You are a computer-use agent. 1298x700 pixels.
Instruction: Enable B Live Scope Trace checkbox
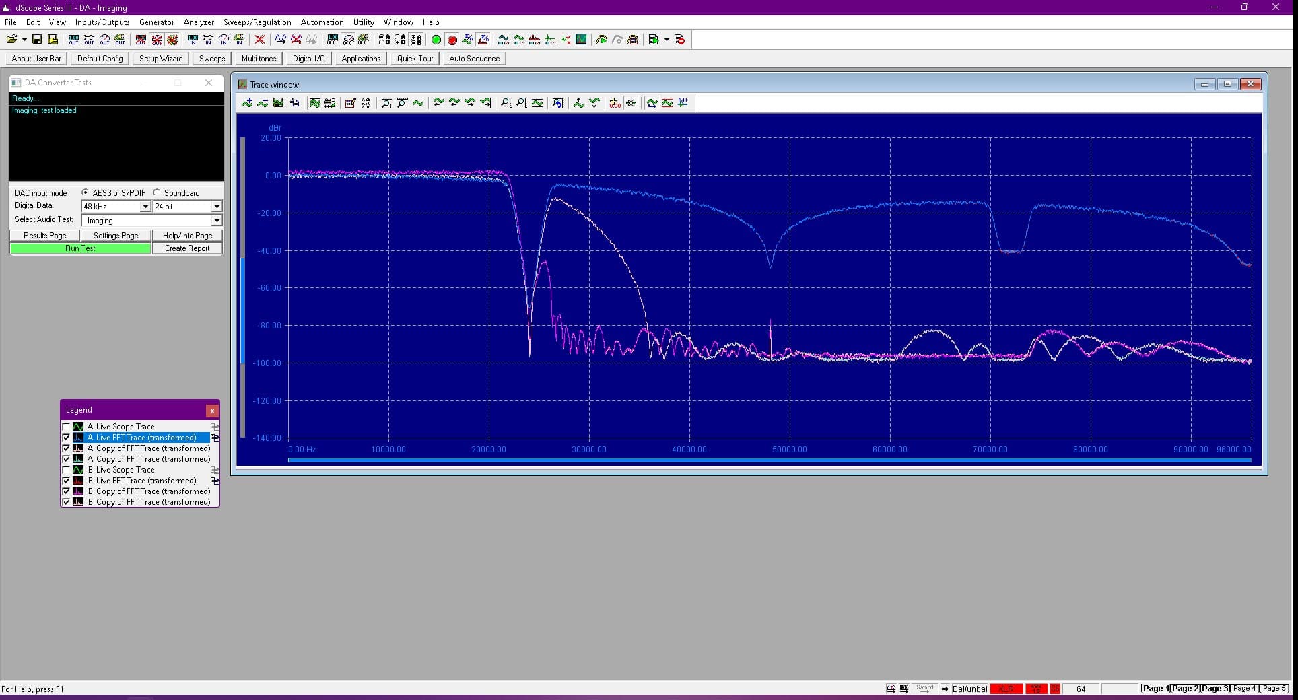tap(66, 470)
